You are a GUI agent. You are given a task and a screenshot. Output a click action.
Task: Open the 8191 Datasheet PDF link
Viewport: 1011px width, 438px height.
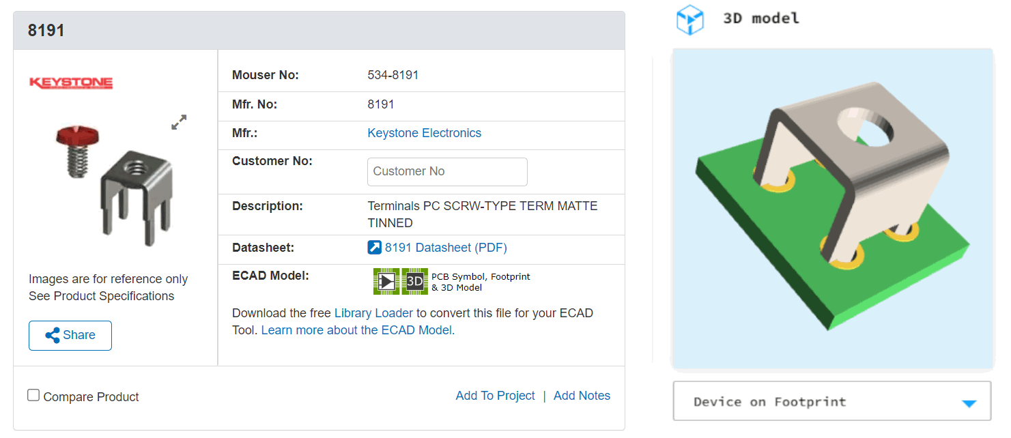coord(446,248)
